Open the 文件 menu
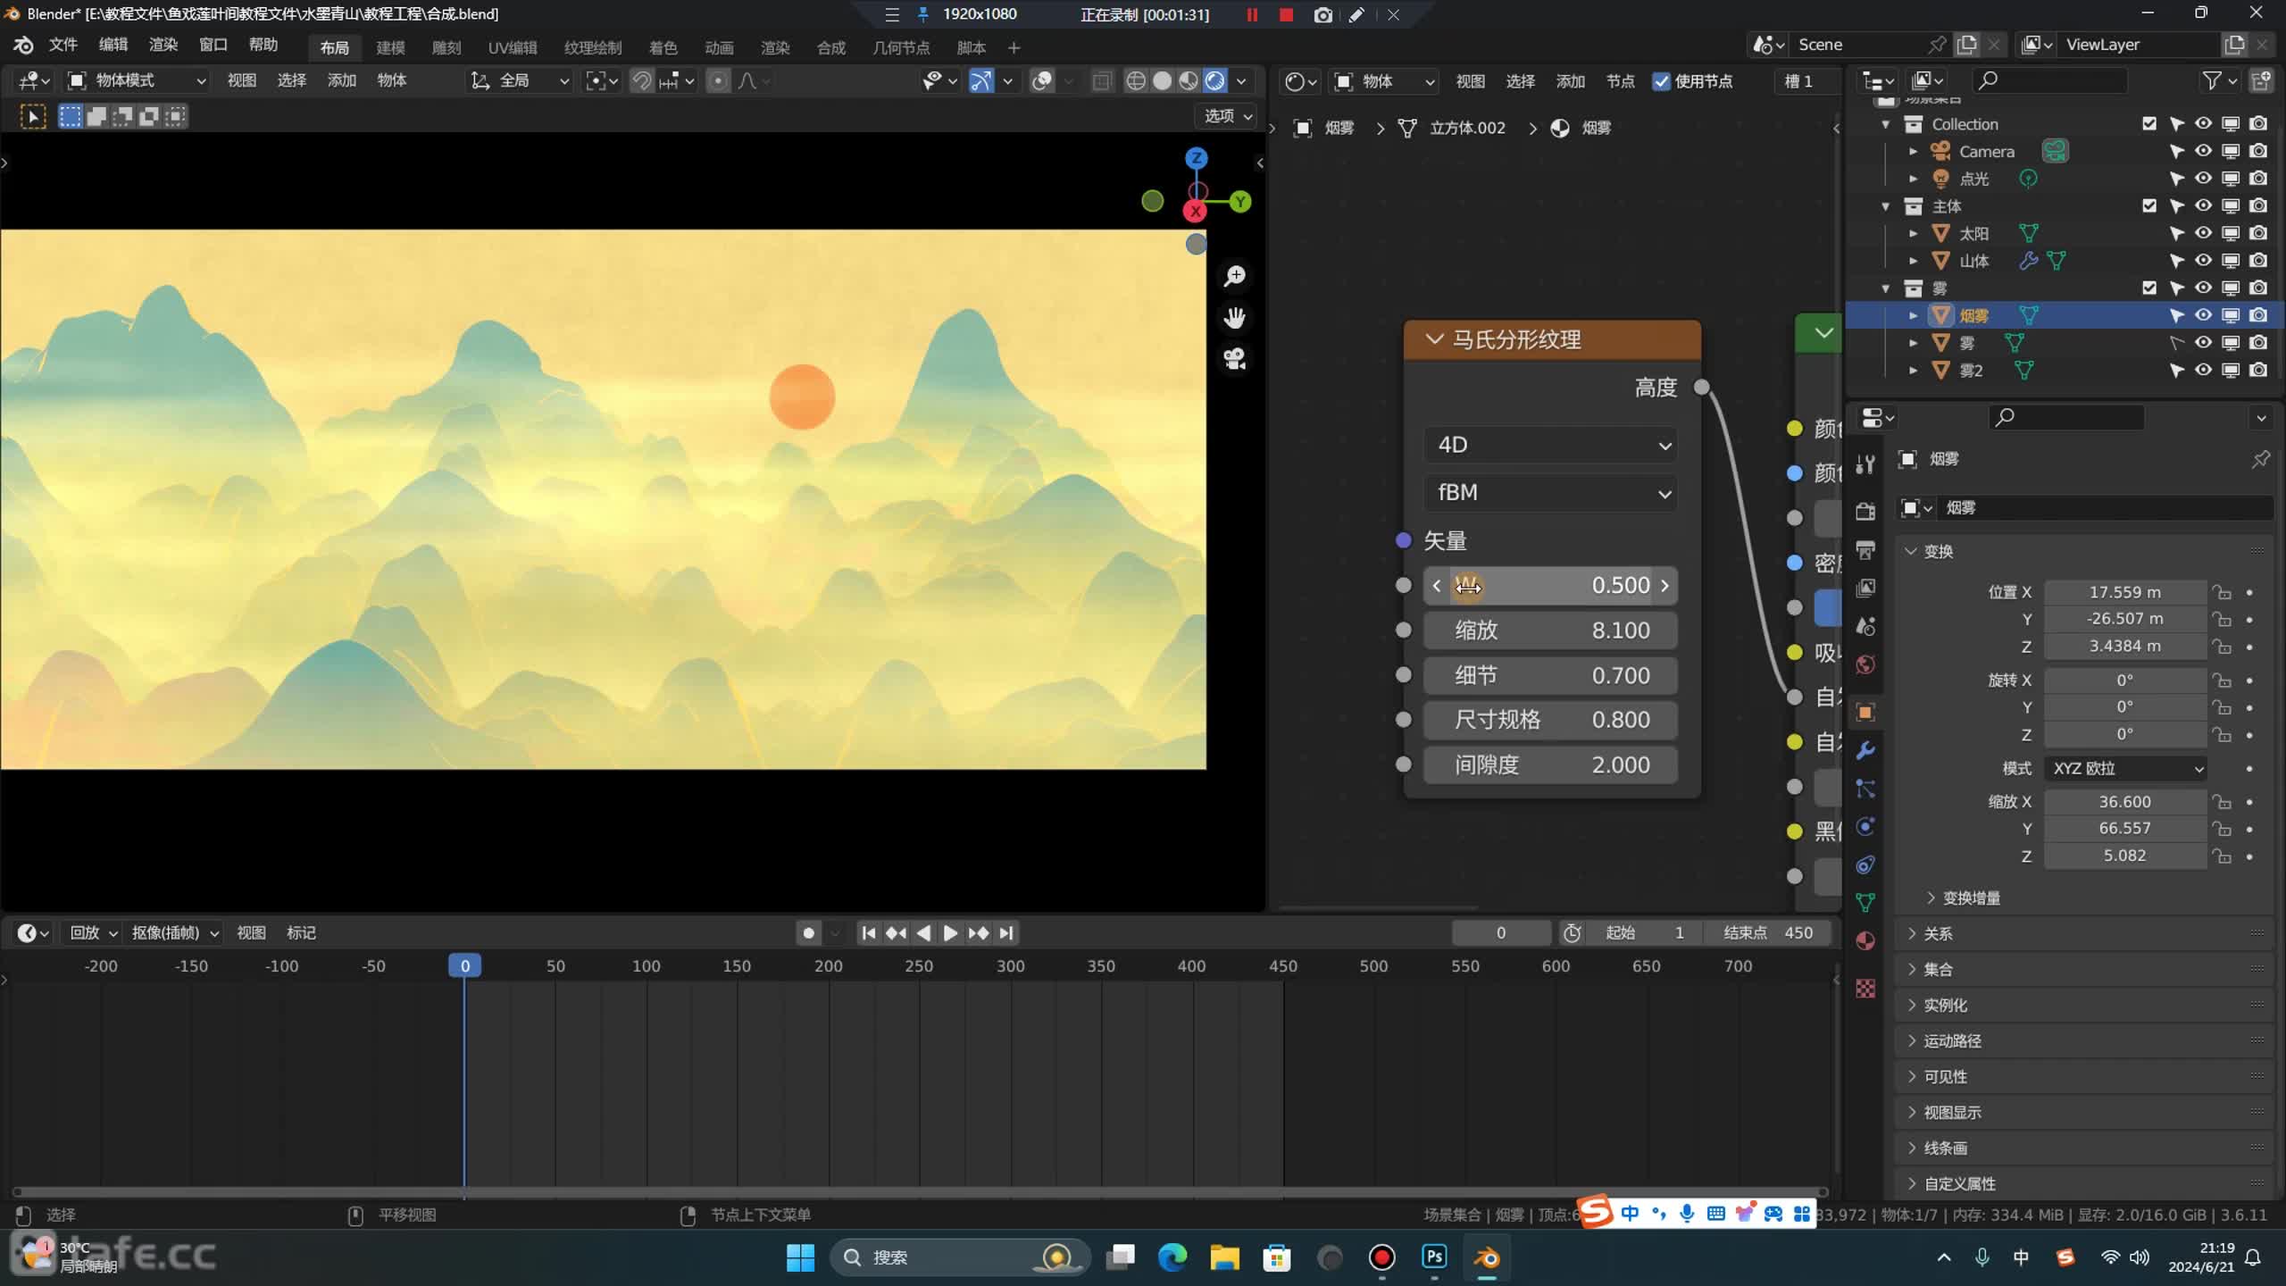 coord(63,45)
